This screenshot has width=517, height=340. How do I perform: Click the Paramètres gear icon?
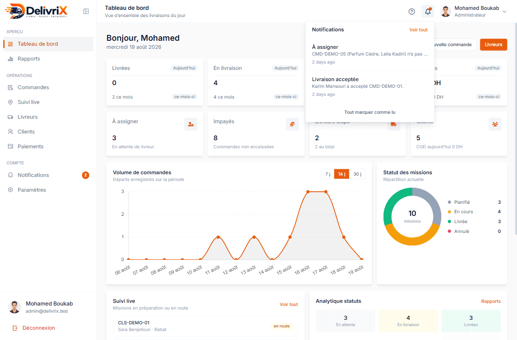[x=11, y=190]
